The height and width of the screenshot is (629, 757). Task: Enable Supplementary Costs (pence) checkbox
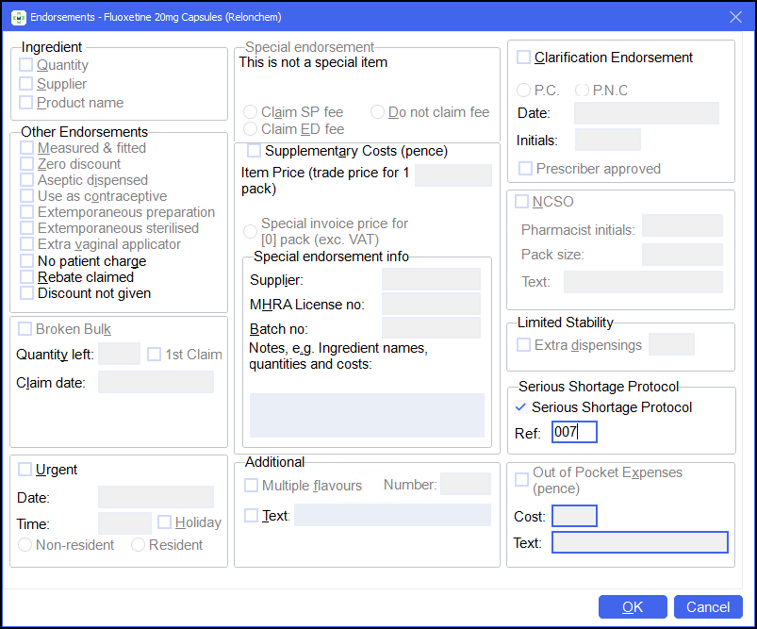coord(254,151)
